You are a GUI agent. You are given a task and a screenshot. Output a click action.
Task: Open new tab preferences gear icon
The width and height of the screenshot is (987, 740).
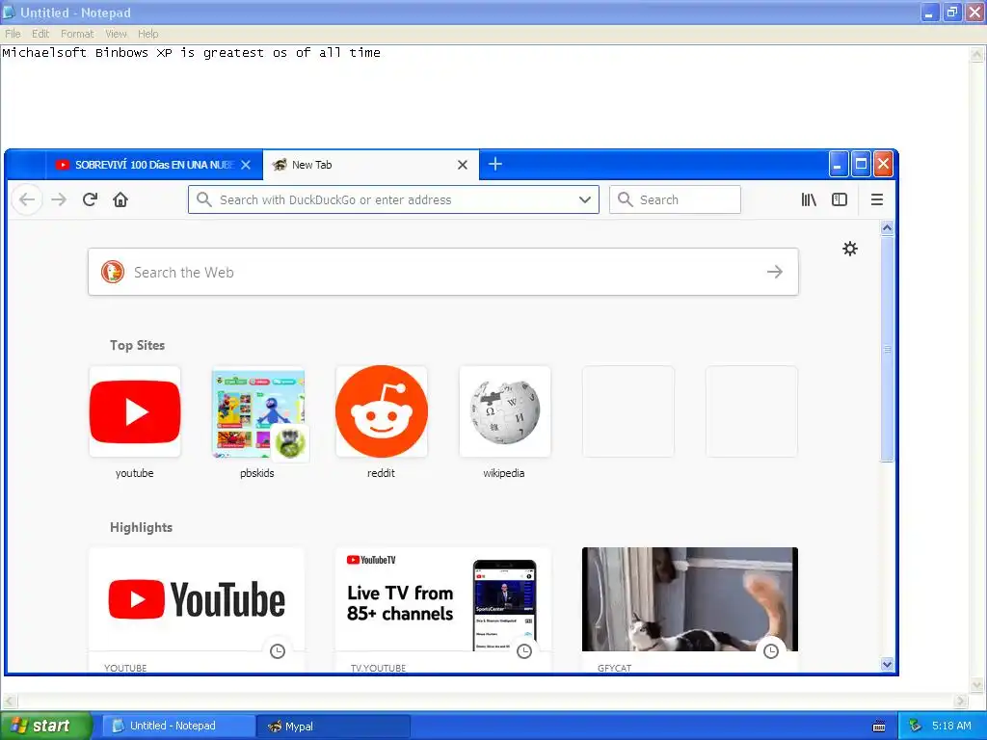point(850,249)
